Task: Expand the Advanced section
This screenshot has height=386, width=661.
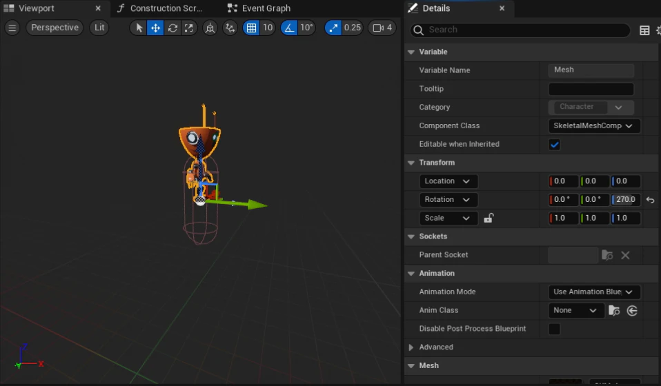Action: (x=411, y=347)
